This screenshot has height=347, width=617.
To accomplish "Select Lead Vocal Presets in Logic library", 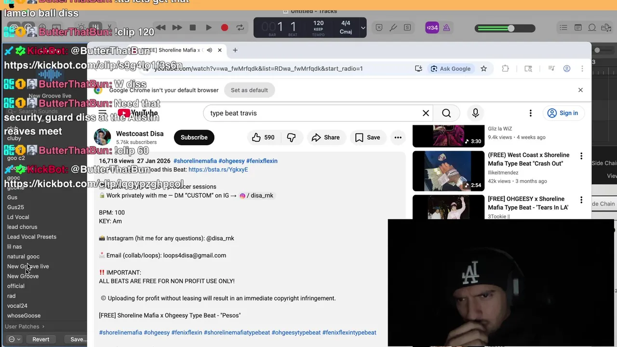I will point(32,237).
